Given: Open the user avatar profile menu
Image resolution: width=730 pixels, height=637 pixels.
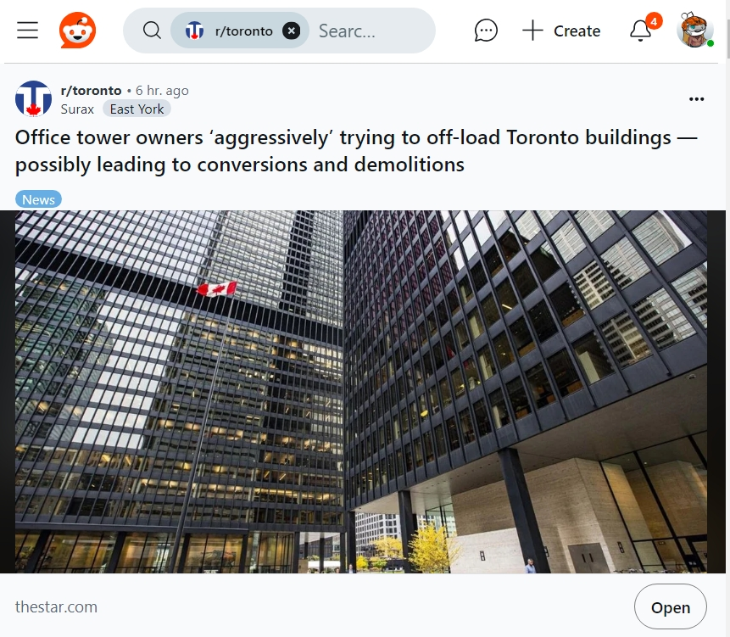Looking at the screenshot, I should [x=695, y=31].
